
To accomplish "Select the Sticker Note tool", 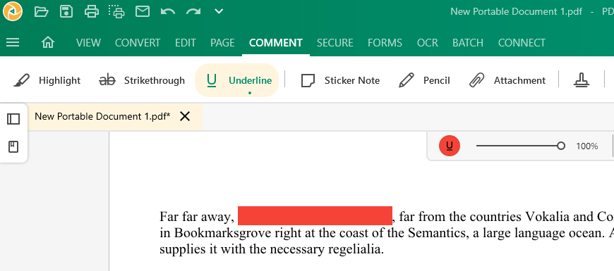I will (340, 80).
